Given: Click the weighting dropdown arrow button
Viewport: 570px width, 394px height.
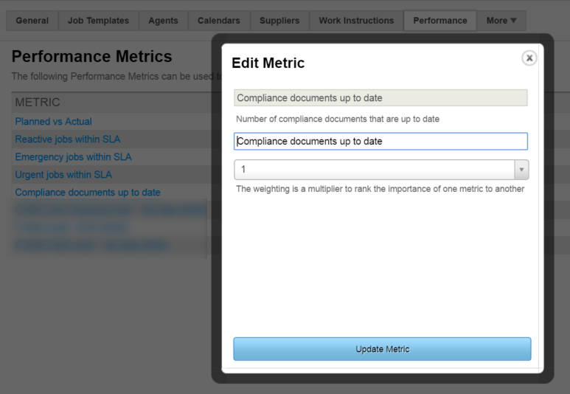Looking at the screenshot, I should tap(521, 170).
